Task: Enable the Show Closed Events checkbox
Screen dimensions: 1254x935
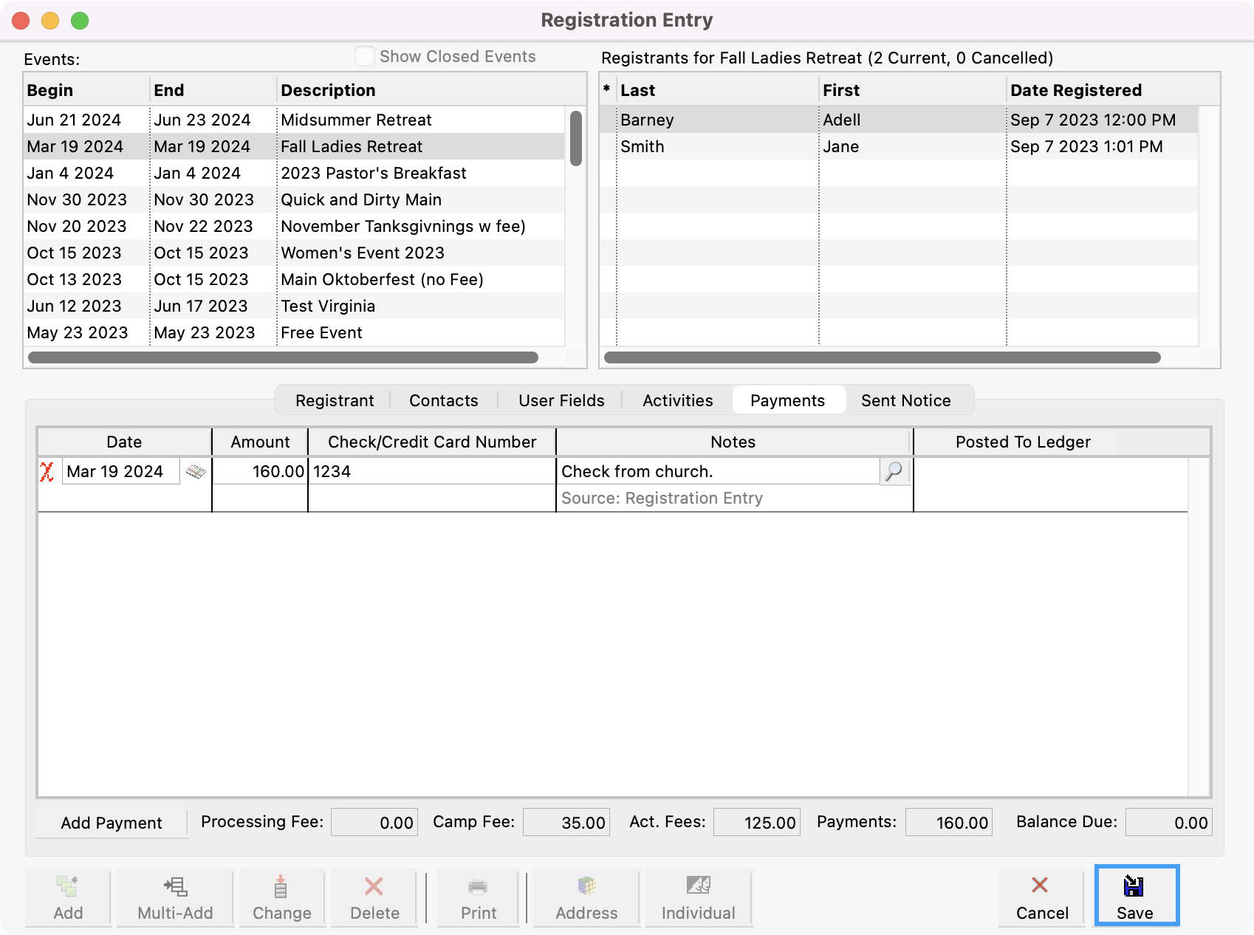Action: (365, 57)
